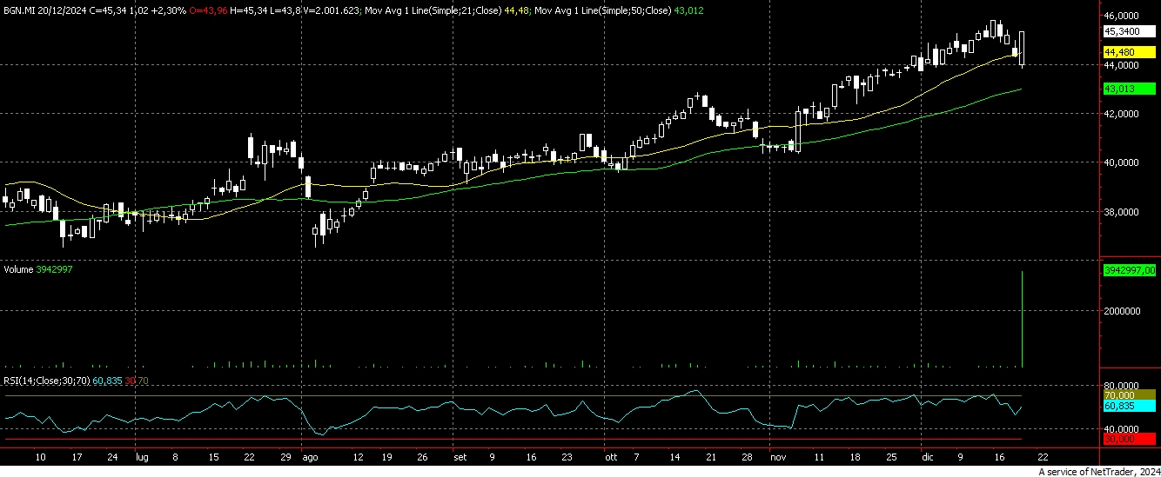Click the 40,0000 price axis label in price pane
1161x477 pixels.
pos(1122,162)
